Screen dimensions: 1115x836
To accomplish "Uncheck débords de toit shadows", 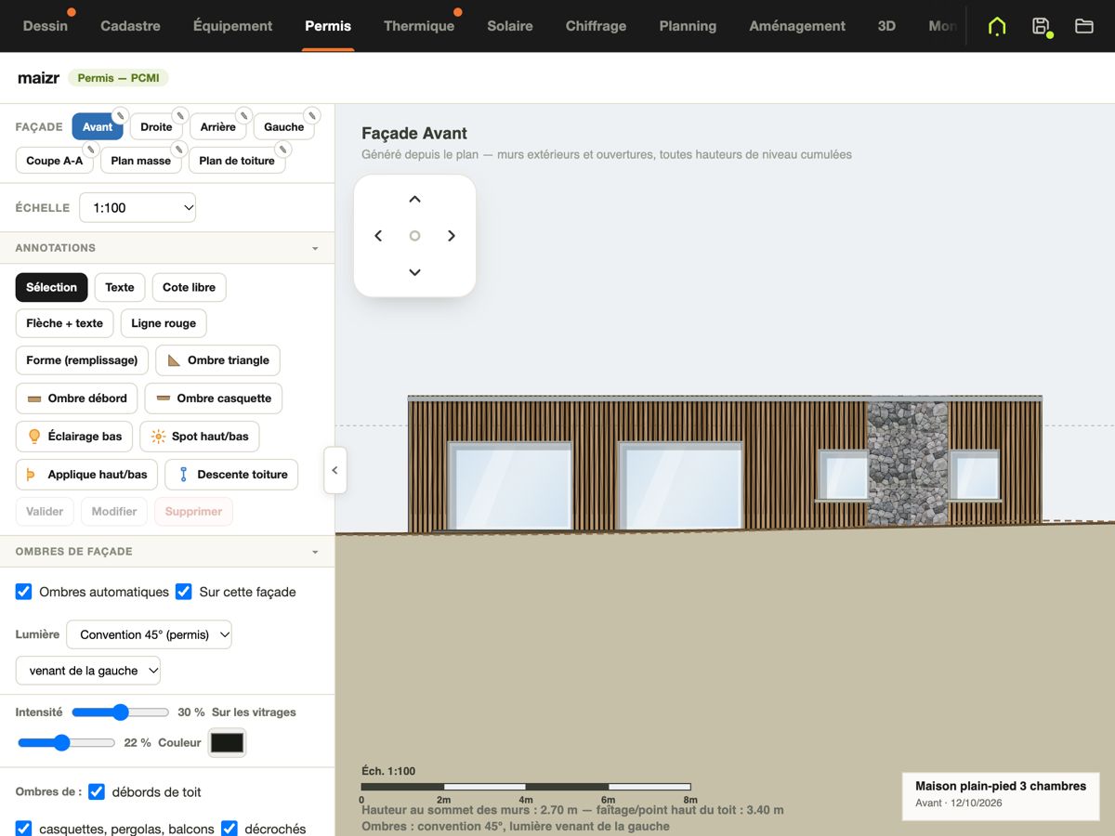I will click(x=97, y=792).
